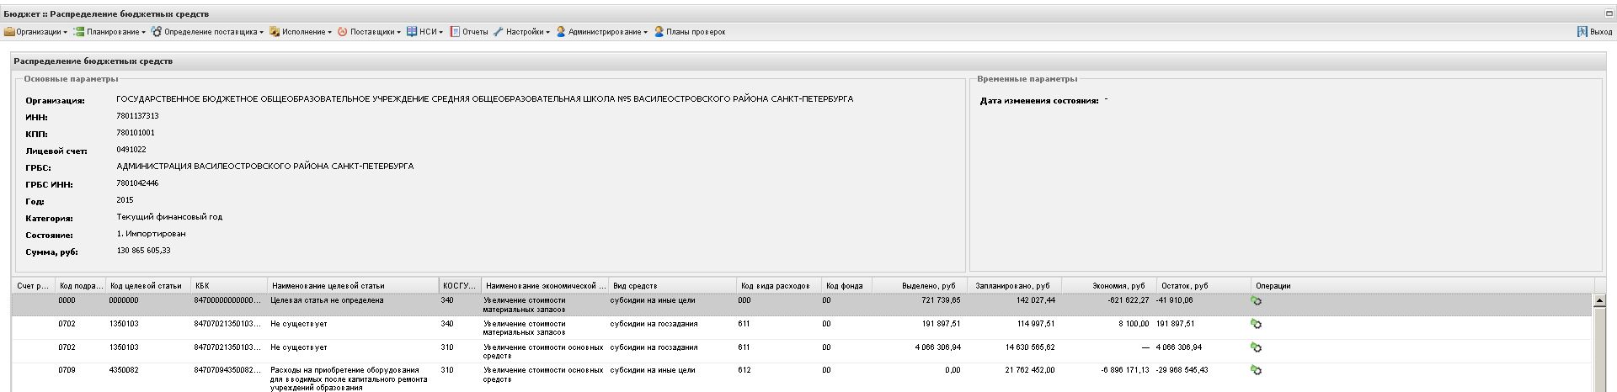This screenshot has width=1617, height=392.
Task: Collapse the window using top-right title icon
Action: click(1609, 14)
